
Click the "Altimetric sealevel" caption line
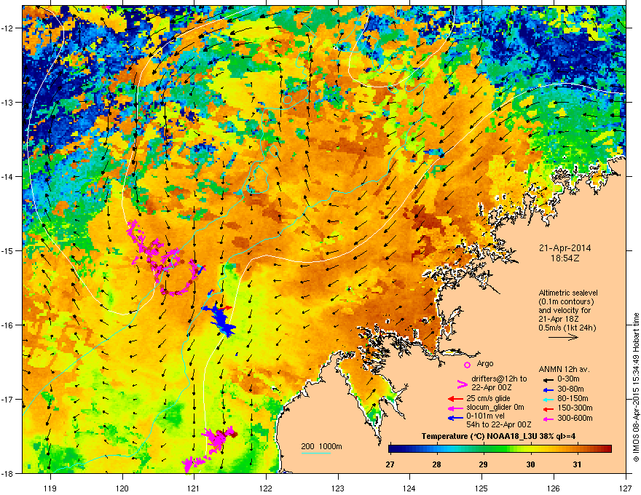click(x=568, y=293)
